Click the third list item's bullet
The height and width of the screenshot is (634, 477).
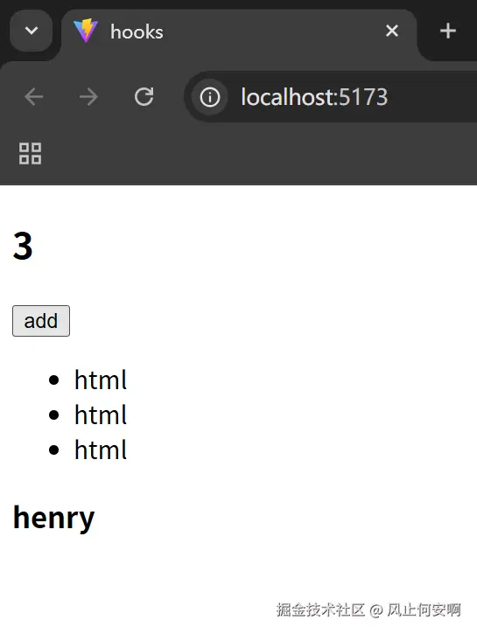click(x=53, y=450)
